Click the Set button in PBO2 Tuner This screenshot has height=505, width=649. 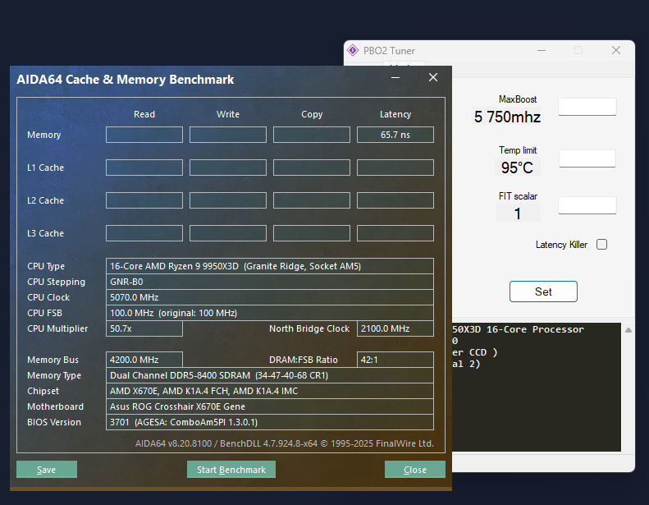coord(543,292)
